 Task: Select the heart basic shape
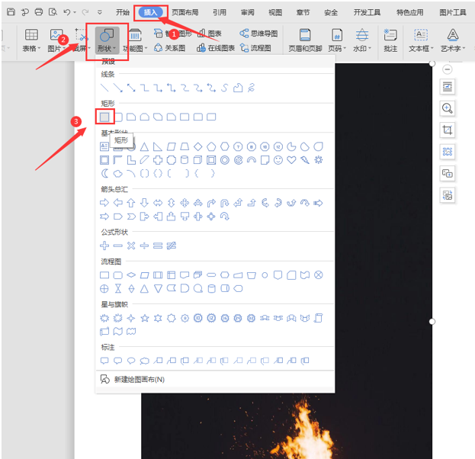coord(291,160)
